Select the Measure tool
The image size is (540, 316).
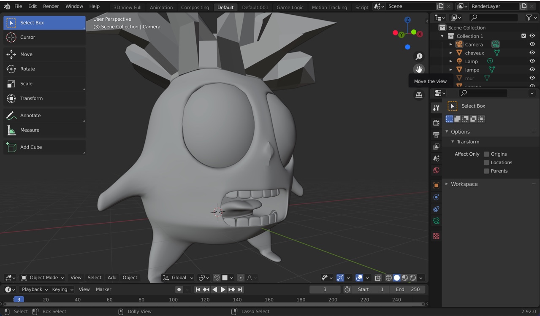44,130
